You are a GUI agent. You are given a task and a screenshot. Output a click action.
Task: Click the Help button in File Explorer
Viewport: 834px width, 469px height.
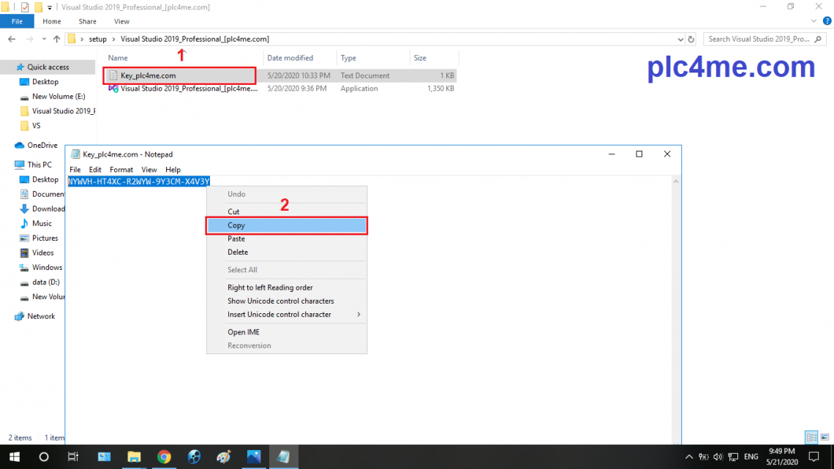827,20
